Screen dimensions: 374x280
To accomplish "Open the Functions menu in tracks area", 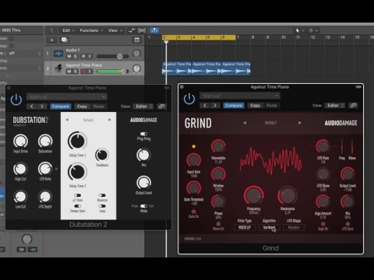I will (x=91, y=30).
